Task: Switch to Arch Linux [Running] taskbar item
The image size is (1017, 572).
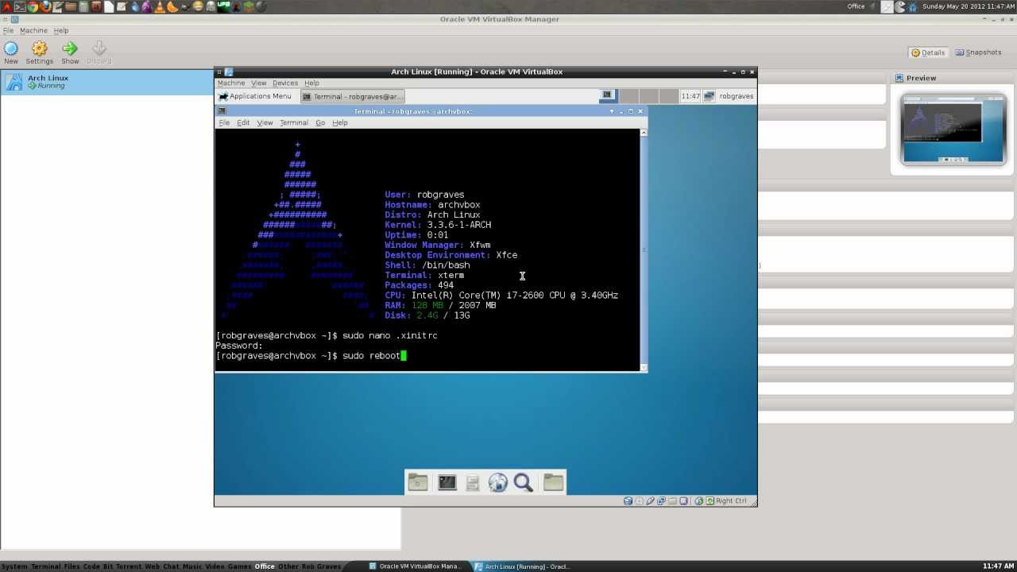Action: [522, 566]
